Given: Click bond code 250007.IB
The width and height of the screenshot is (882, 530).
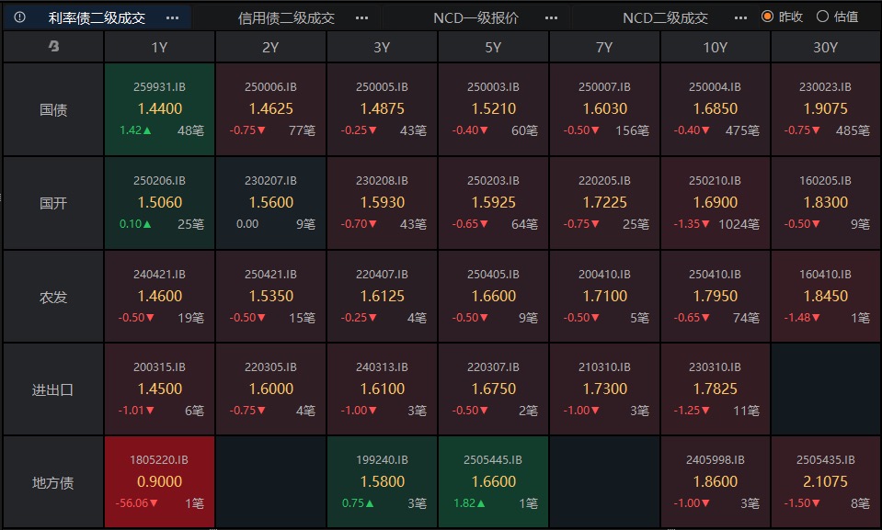Looking at the screenshot, I should click(x=604, y=87).
